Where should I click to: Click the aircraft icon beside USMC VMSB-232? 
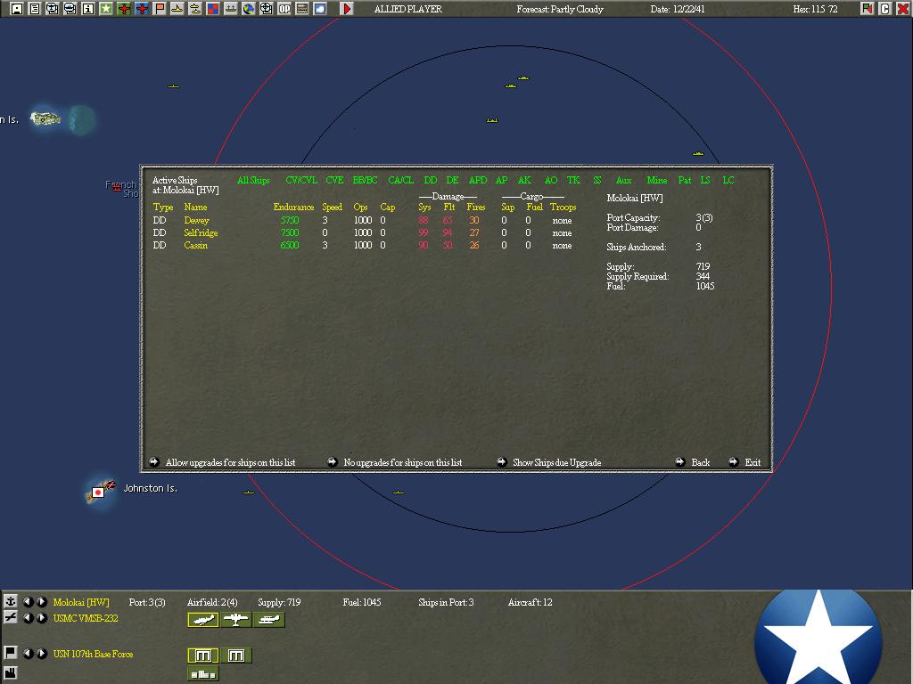[11, 618]
